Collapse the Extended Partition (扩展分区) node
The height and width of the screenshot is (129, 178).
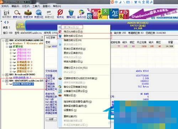tap(7, 47)
